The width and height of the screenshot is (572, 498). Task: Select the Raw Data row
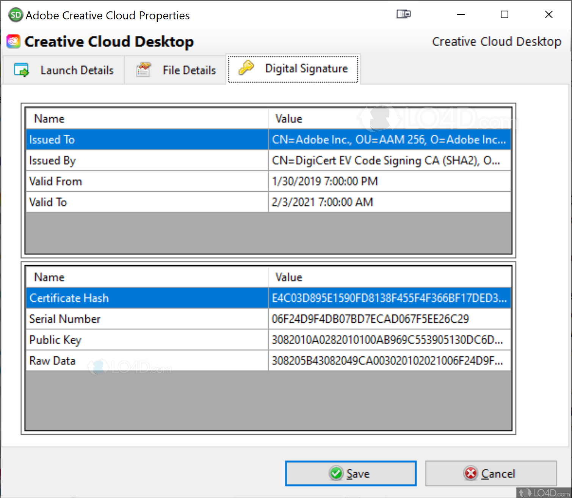pyautogui.click(x=268, y=361)
